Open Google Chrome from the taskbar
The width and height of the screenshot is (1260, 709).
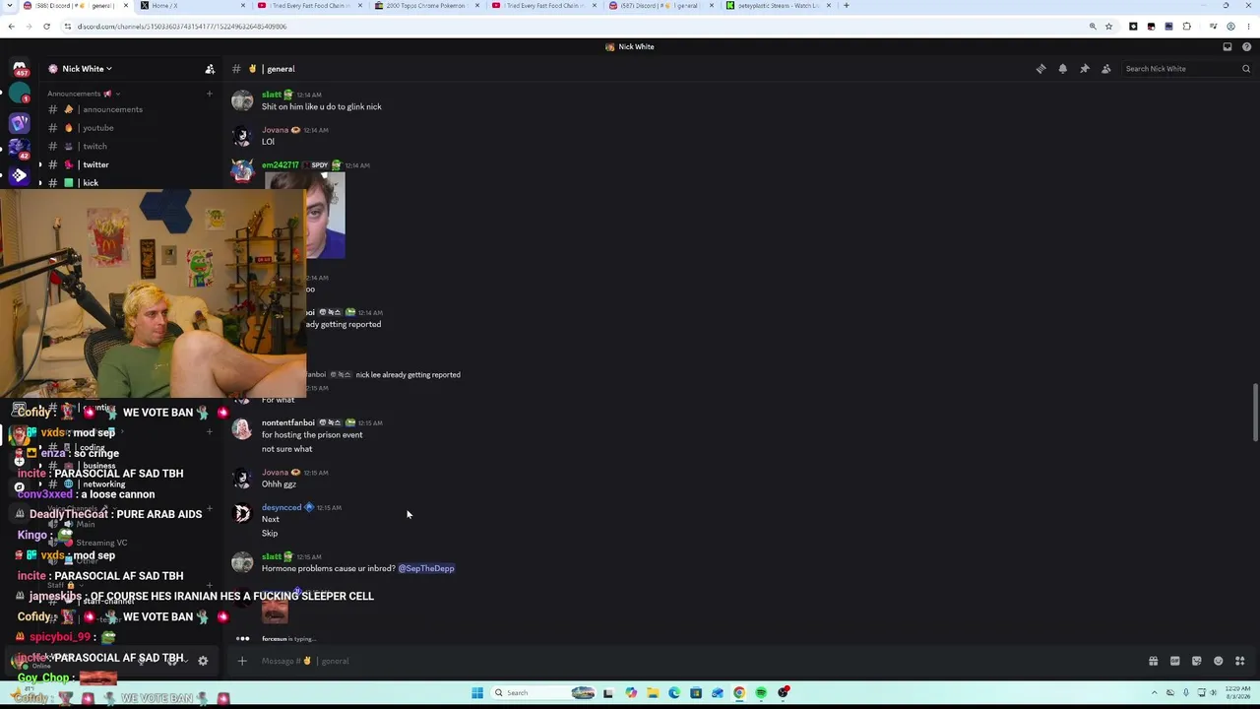(739, 693)
